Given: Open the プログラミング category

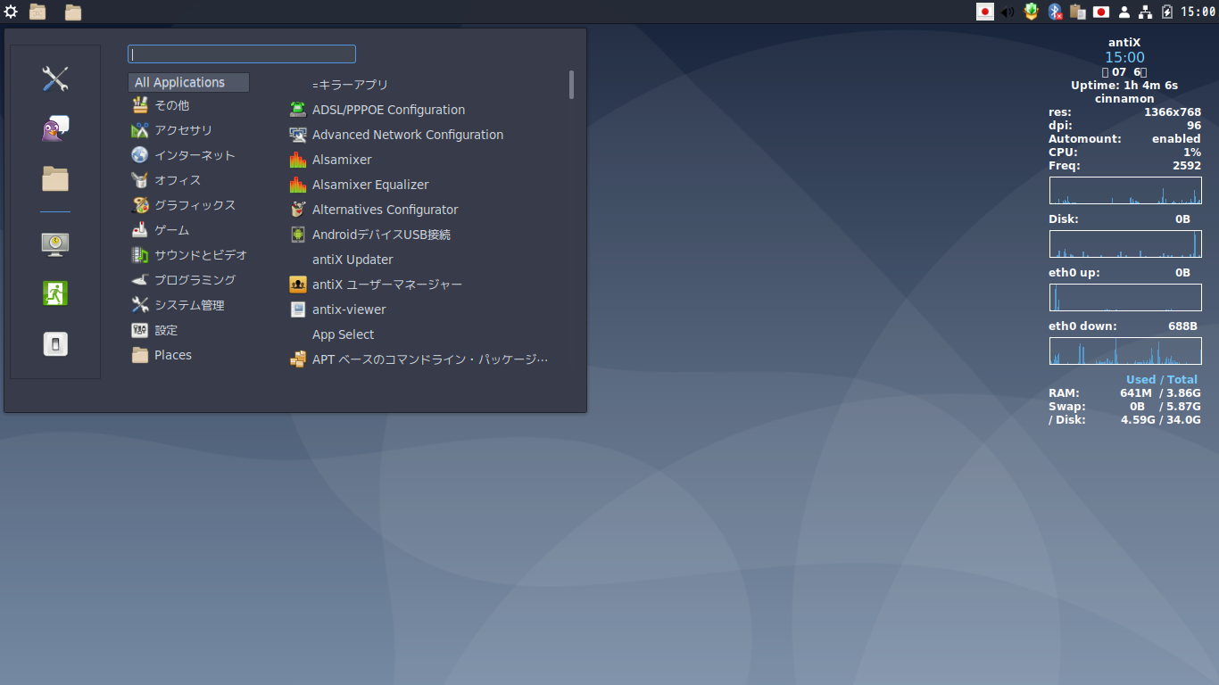Looking at the screenshot, I should (x=188, y=280).
